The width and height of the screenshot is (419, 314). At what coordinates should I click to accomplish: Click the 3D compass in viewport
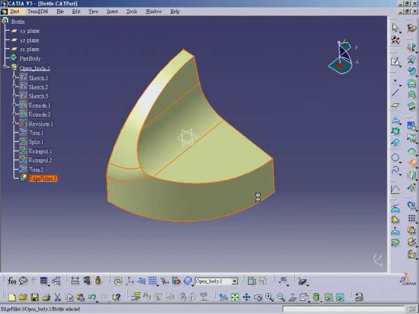(343, 57)
